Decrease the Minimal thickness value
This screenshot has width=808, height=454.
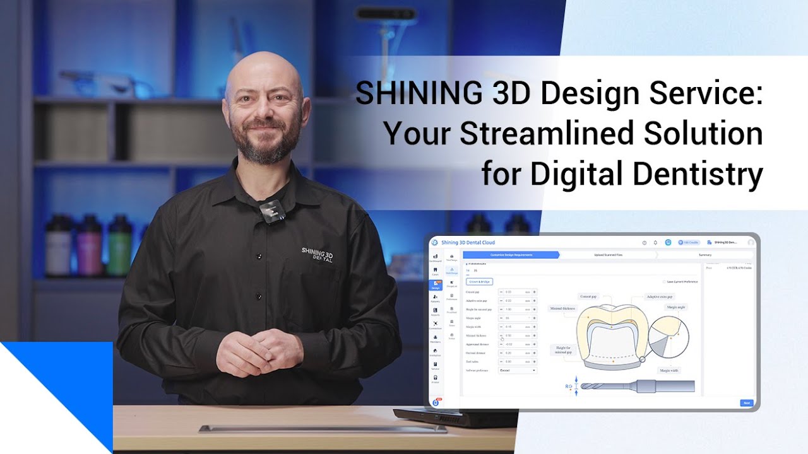coord(501,335)
